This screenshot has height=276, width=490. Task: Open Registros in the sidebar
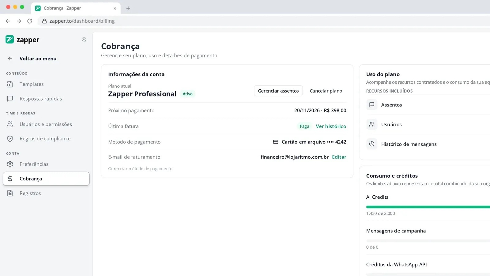coord(46,193)
